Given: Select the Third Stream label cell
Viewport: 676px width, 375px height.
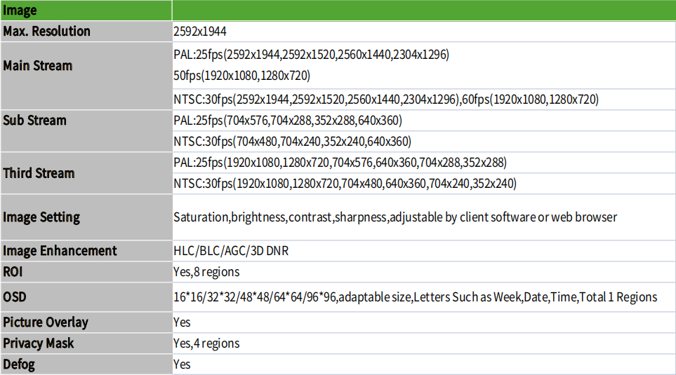Looking at the screenshot, I should (x=86, y=173).
